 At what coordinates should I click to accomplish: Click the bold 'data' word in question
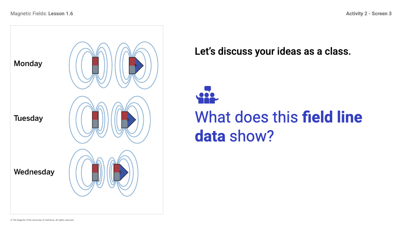coord(210,136)
